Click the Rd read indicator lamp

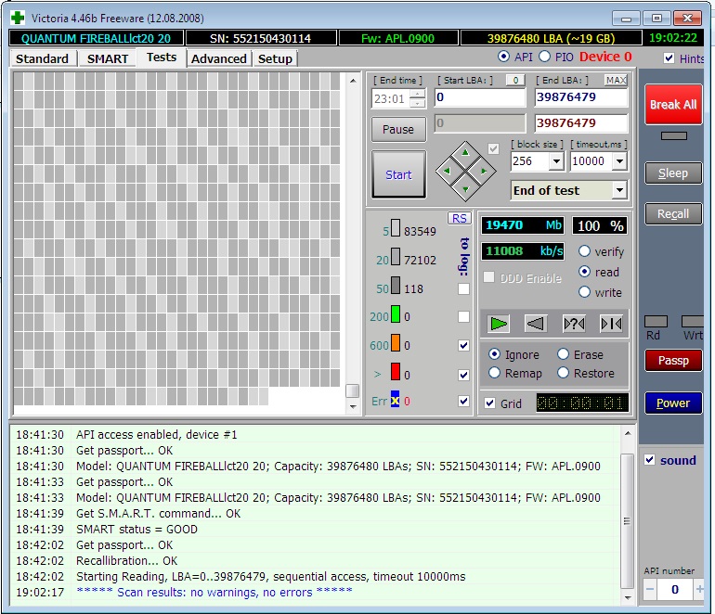pyautogui.click(x=656, y=322)
